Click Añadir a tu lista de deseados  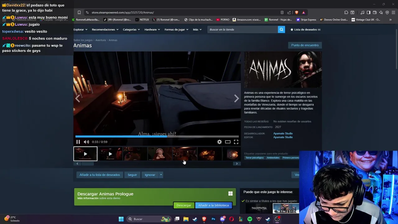click(100, 175)
